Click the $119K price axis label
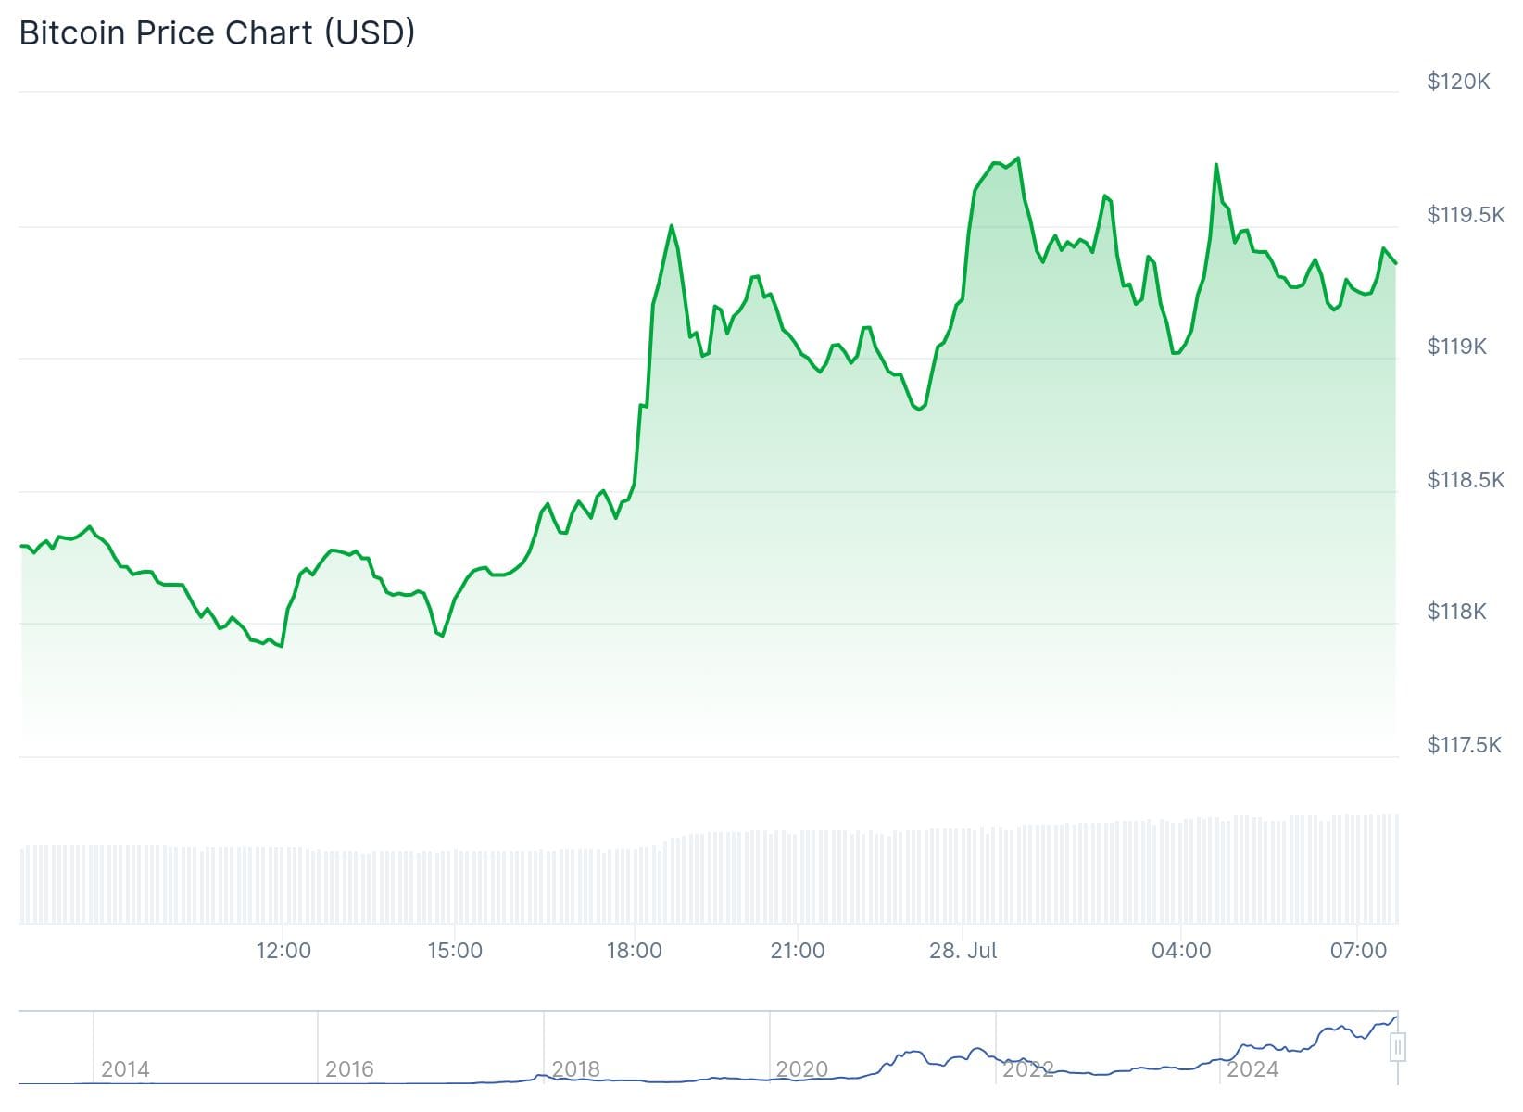The height and width of the screenshot is (1112, 1523). (1456, 347)
